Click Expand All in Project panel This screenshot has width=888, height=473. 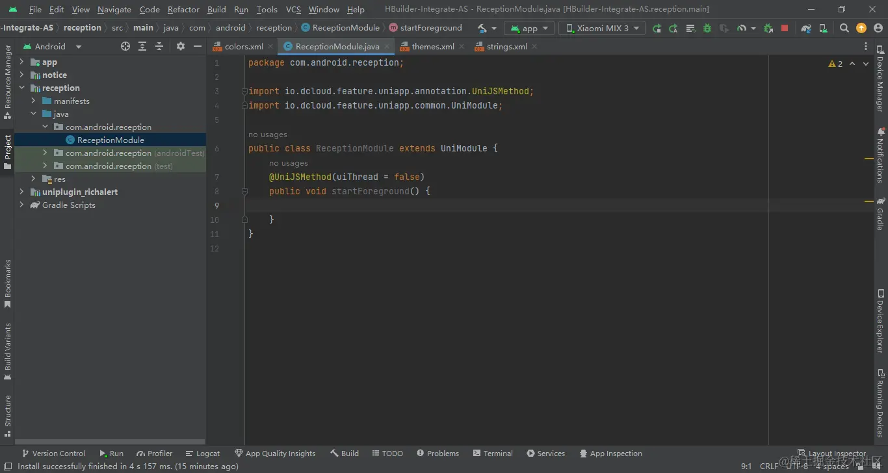(142, 46)
